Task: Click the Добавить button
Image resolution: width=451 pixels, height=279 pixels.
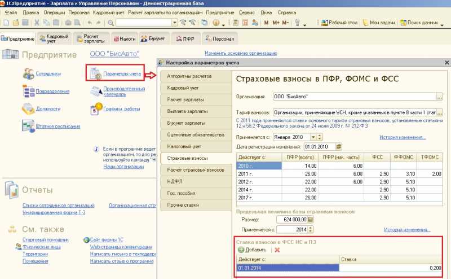Action: tap(252, 250)
